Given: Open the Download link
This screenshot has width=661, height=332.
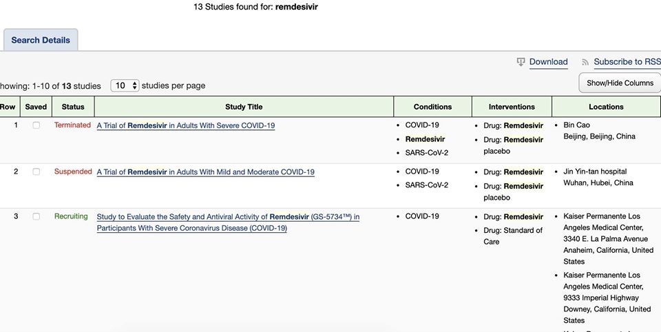Looking at the screenshot, I should coord(549,61).
